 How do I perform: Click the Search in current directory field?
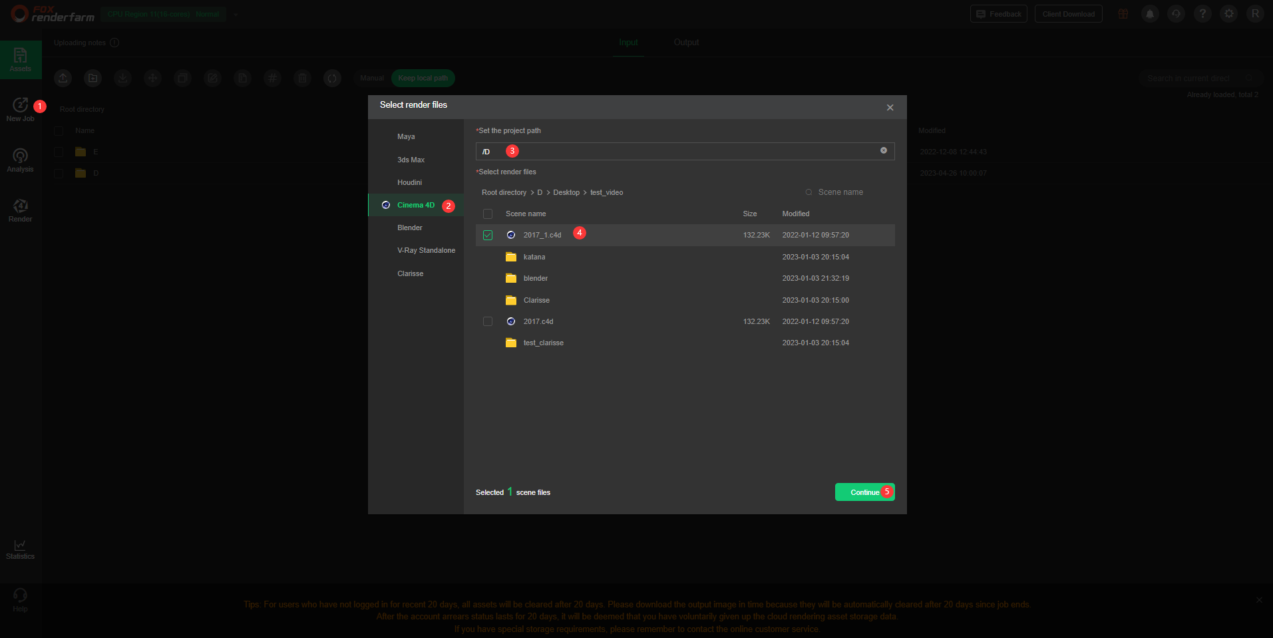1200,79
